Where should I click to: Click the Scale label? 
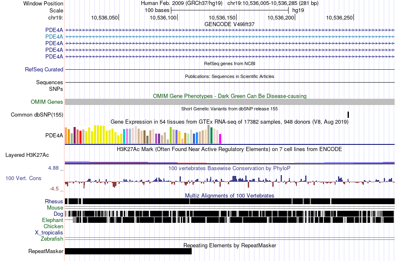(x=56, y=10)
